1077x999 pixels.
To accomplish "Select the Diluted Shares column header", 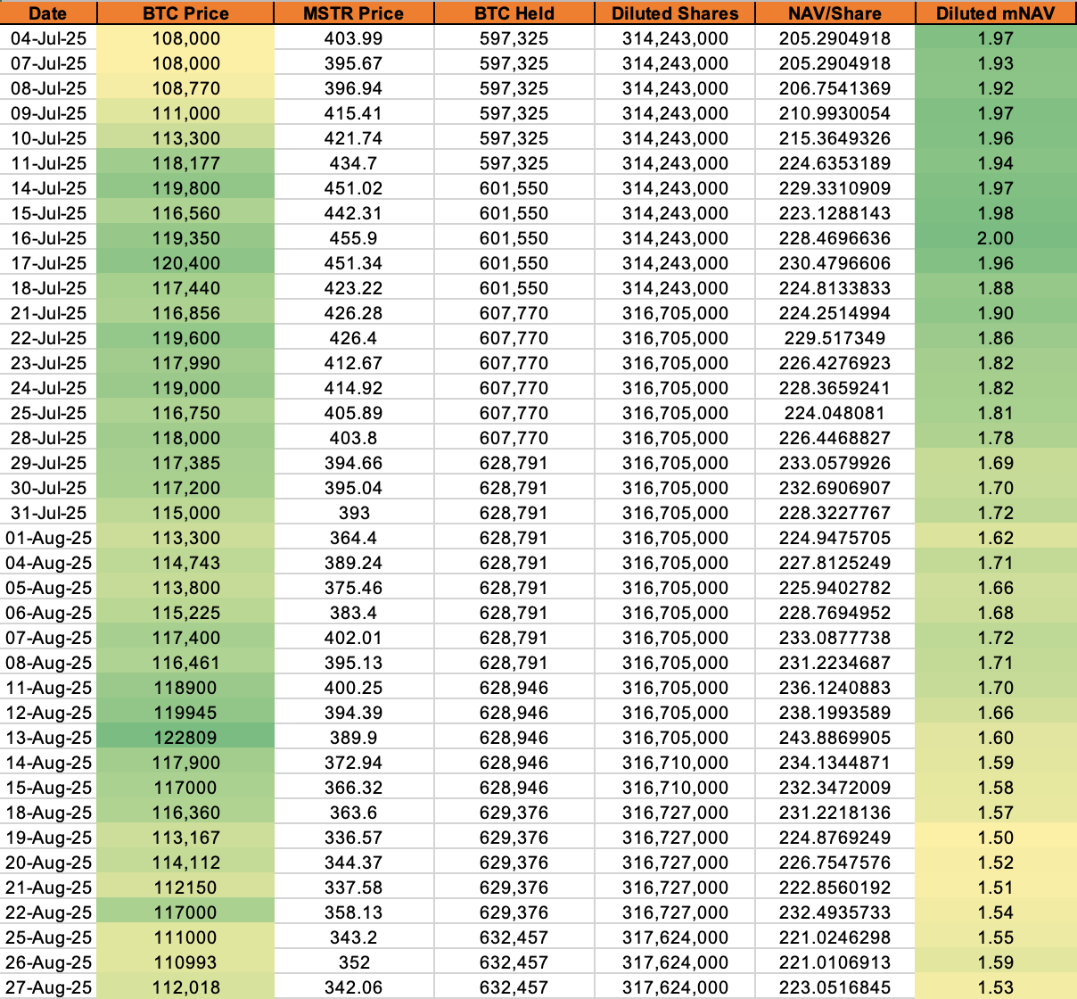I will click(x=675, y=13).
